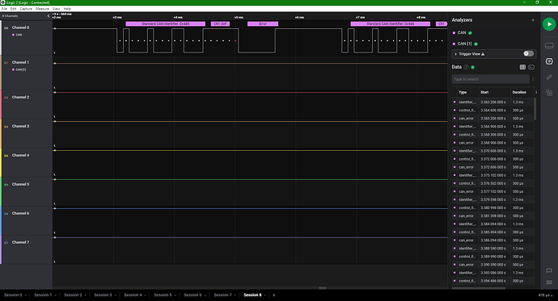Expand the Trigger View section chevron
Screen dimensions: 558x301
[456, 54]
